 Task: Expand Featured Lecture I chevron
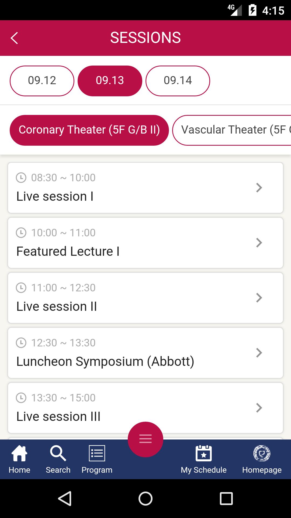click(x=259, y=243)
